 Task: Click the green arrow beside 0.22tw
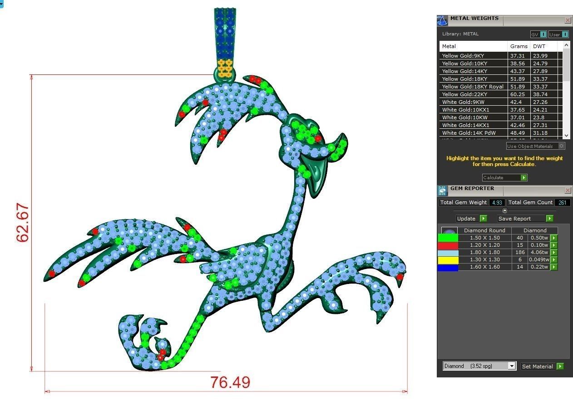click(x=554, y=267)
